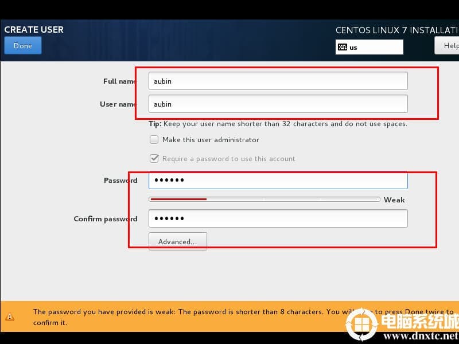Click the blue Done button
This screenshot has height=344, width=459.
pyautogui.click(x=23, y=46)
